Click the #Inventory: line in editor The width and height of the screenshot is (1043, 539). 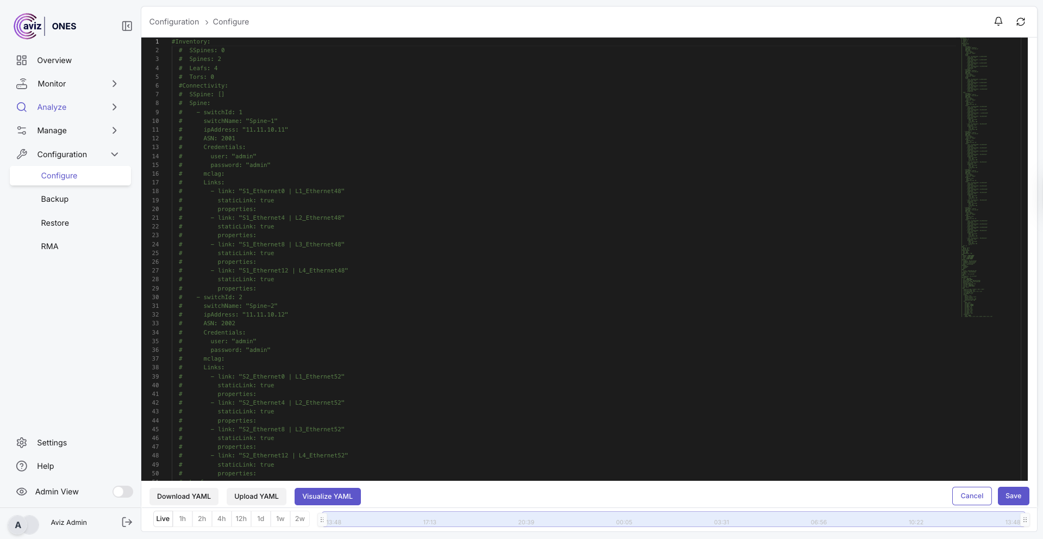pyautogui.click(x=191, y=41)
